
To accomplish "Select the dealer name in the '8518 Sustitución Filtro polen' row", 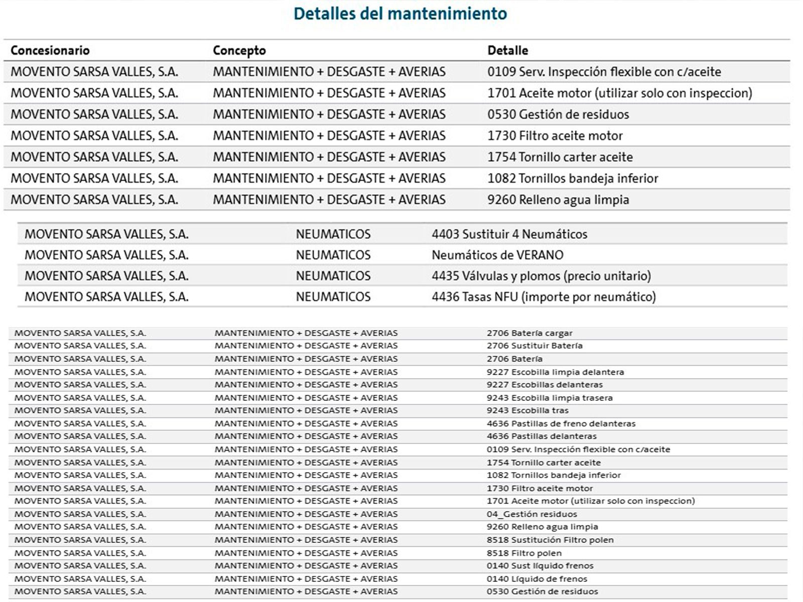I will [80, 540].
